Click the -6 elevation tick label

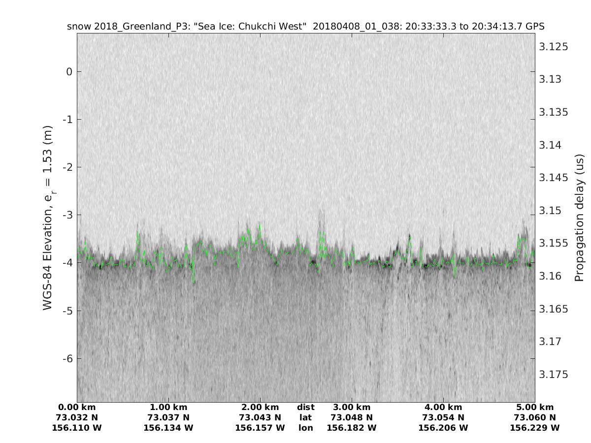pyautogui.click(x=67, y=358)
